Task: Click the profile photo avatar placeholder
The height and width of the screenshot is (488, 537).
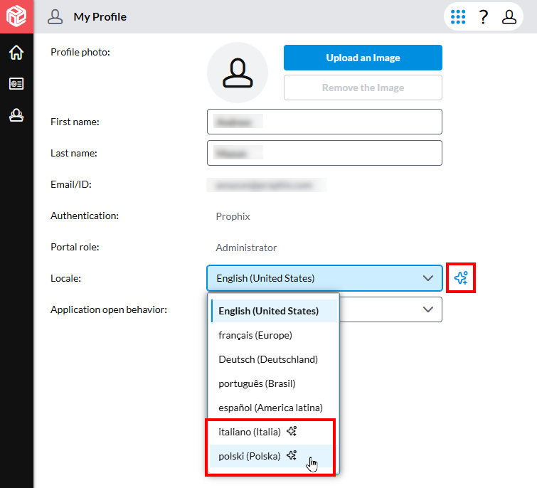Action: pyautogui.click(x=237, y=73)
